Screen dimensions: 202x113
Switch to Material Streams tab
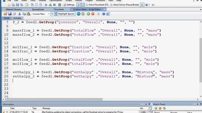point(14,9)
